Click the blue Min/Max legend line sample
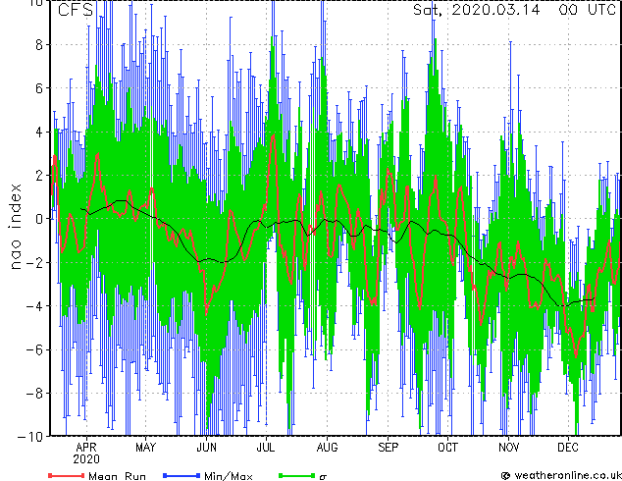The width and height of the screenshot is (622, 481). click(181, 475)
